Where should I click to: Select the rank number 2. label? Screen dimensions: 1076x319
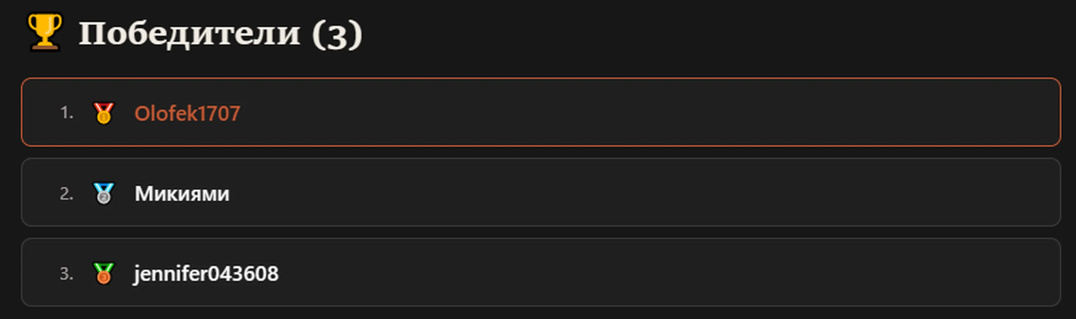point(67,194)
